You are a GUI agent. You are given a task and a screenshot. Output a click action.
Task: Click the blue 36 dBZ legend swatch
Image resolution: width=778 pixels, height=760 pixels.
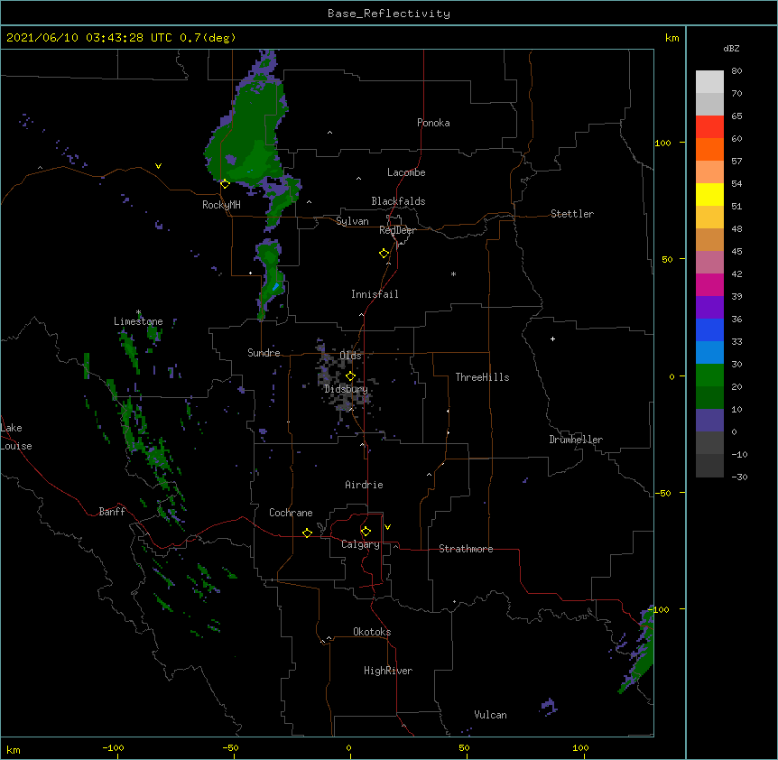(x=709, y=329)
